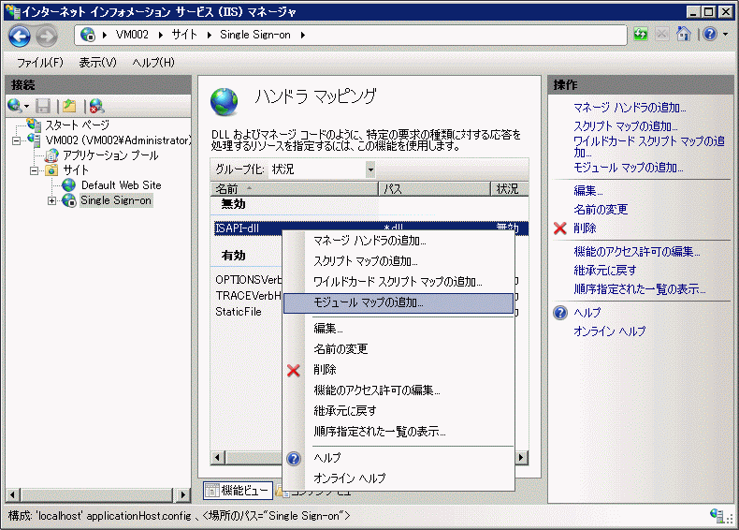Sort by the 名前 column header
The image size is (739, 530).
click(x=294, y=189)
